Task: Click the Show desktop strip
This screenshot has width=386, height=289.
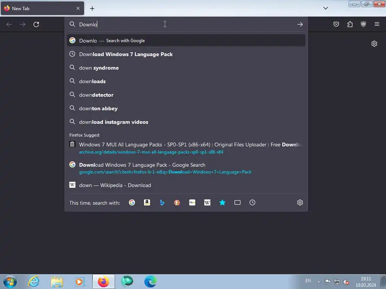Action: pos(383,281)
